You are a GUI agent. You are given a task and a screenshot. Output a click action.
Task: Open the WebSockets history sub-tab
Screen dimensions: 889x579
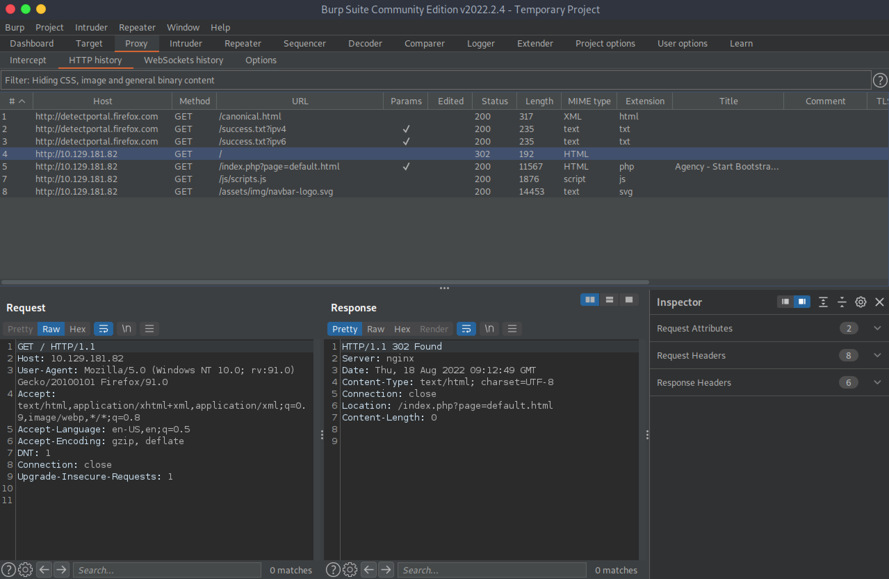pos(183,60)
